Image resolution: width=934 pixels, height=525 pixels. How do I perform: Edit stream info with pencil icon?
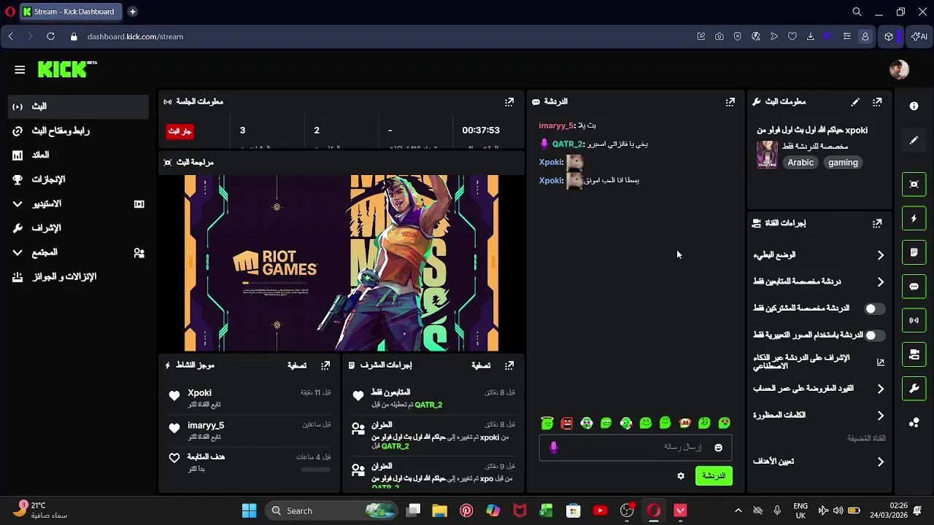point(855,102)
